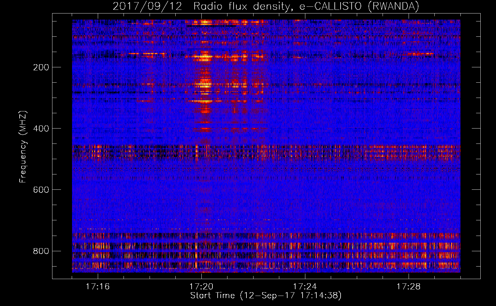Click the 17:28 time tick label
This screenshot has width=496, height=306.
coord(409,287)
